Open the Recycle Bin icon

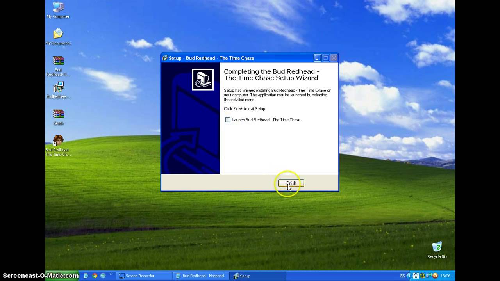click(437, 250)
